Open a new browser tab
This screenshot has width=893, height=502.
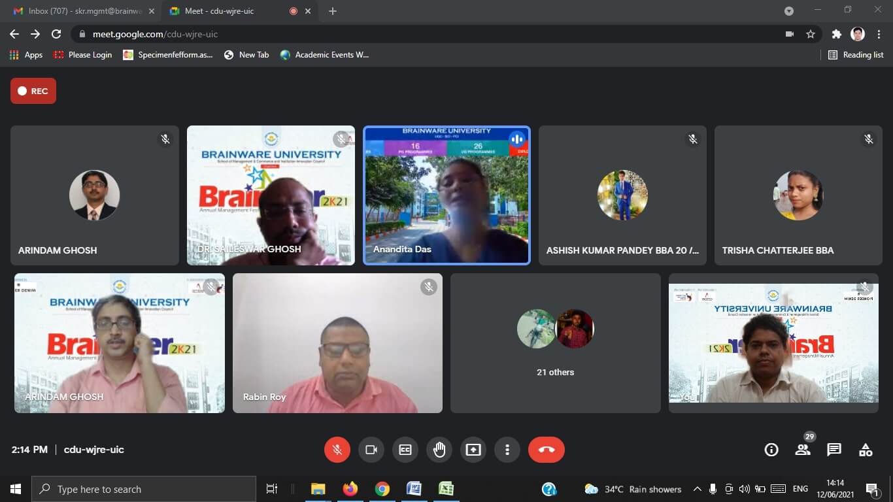(x=333, y=11)
